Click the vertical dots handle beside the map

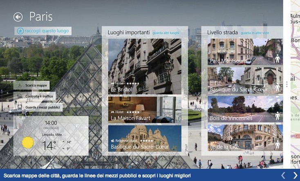point(287,84)
